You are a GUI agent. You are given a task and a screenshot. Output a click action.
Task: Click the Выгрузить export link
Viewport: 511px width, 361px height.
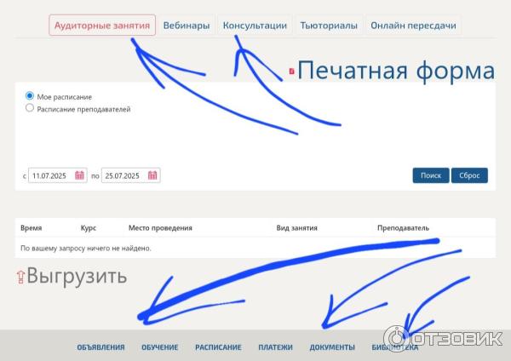point(77,277)
